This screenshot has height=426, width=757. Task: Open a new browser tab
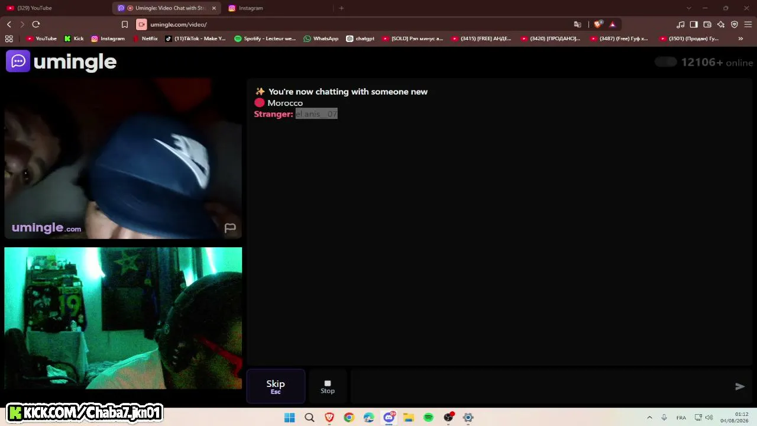(341, 8)
